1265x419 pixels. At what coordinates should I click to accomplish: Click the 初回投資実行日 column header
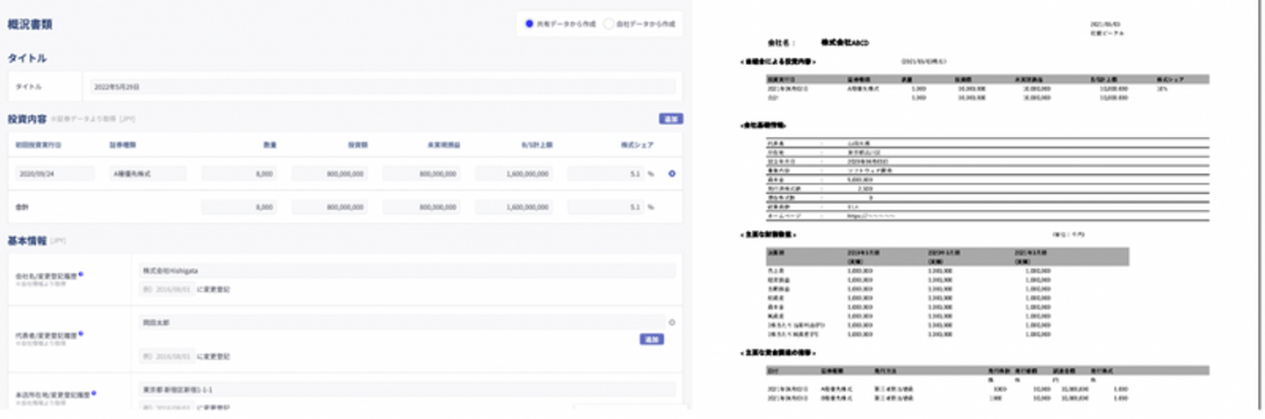pos(39,144)
